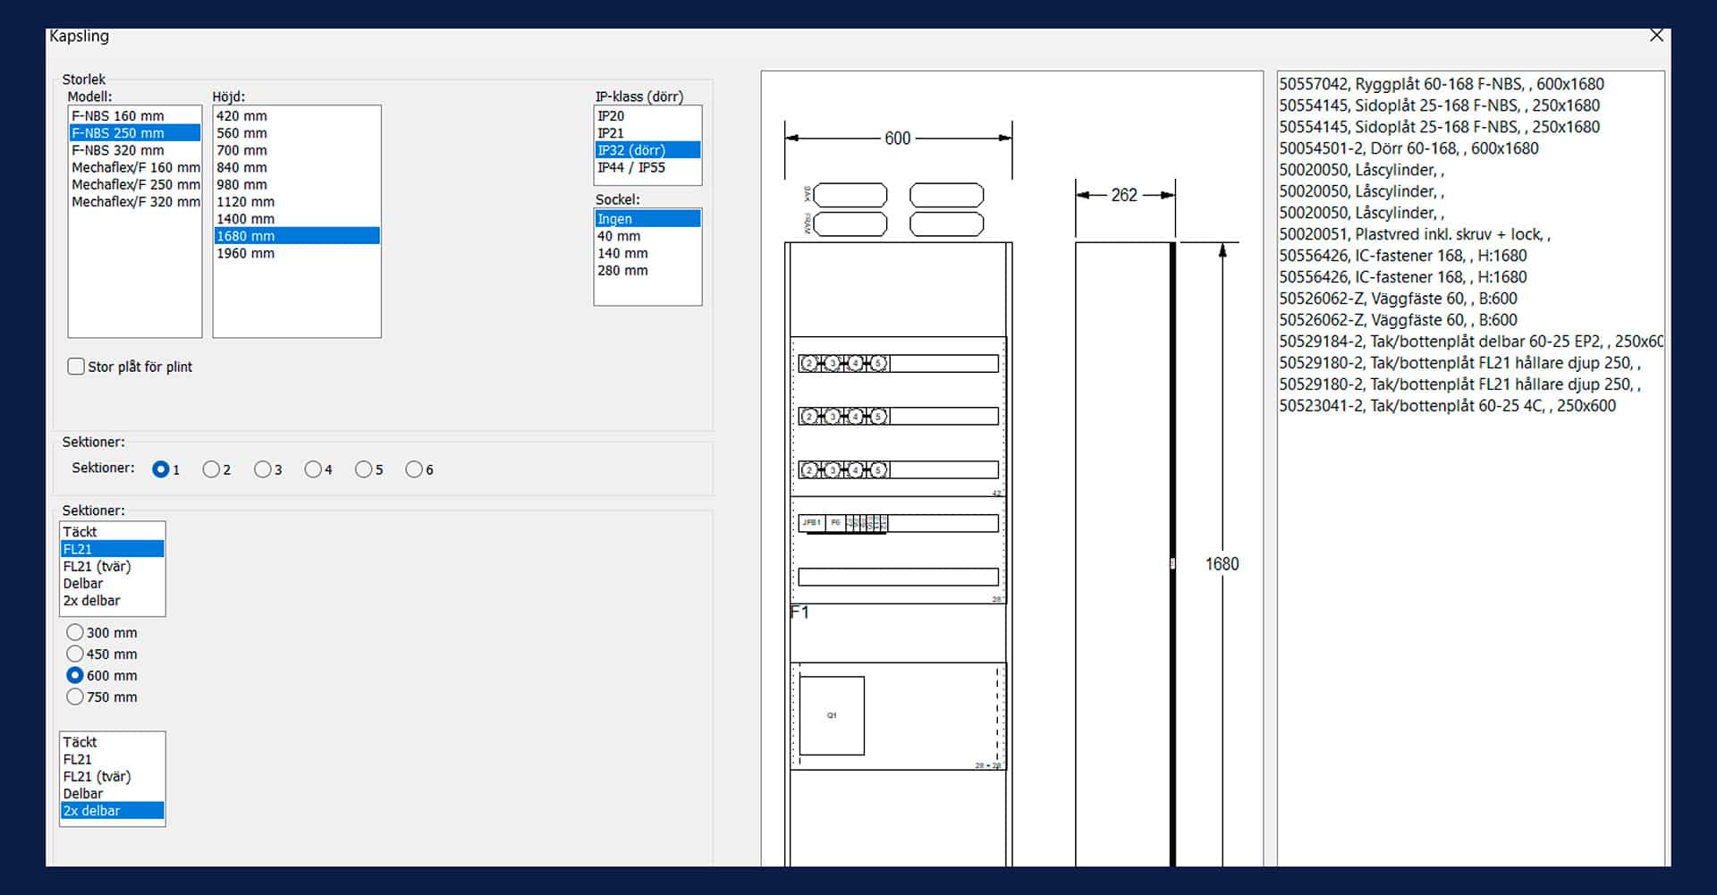Select Delbar in lower section list
Screen dimensions: 1717x895
83,794
